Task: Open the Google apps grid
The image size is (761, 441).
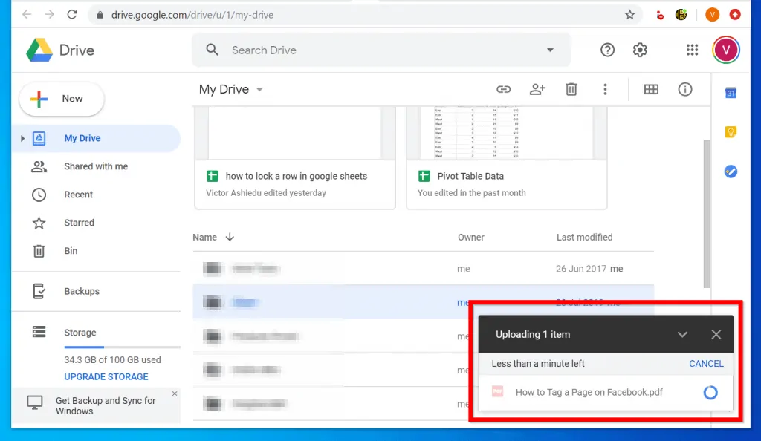Action: 692,50
